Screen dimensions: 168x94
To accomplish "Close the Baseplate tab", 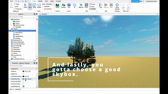I will pyautogui.click(x=49, y=14).
